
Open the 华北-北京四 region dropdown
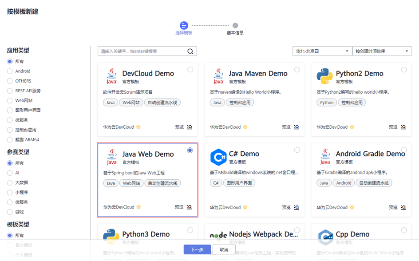[322, 51]
